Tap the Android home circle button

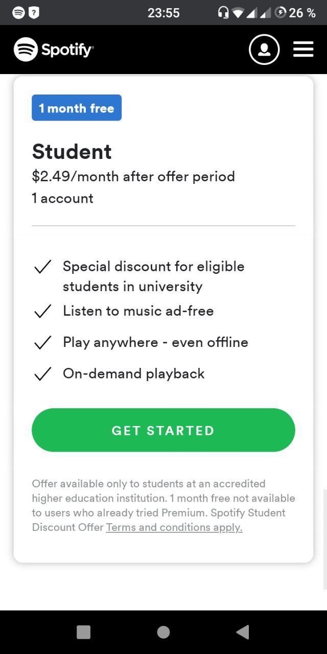[163, 632]
